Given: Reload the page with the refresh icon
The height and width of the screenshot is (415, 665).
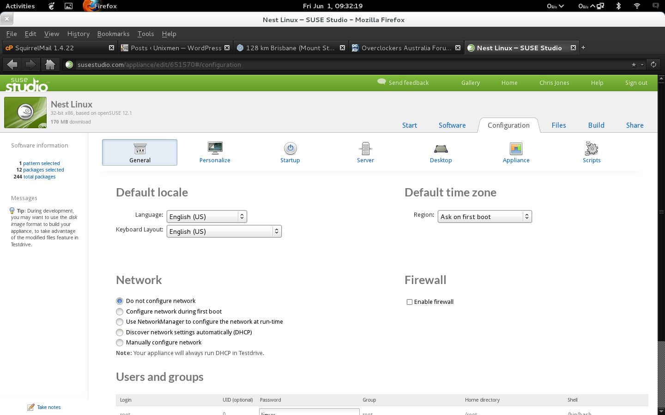Looking at the screenshot, I should [x=653, y=65].
